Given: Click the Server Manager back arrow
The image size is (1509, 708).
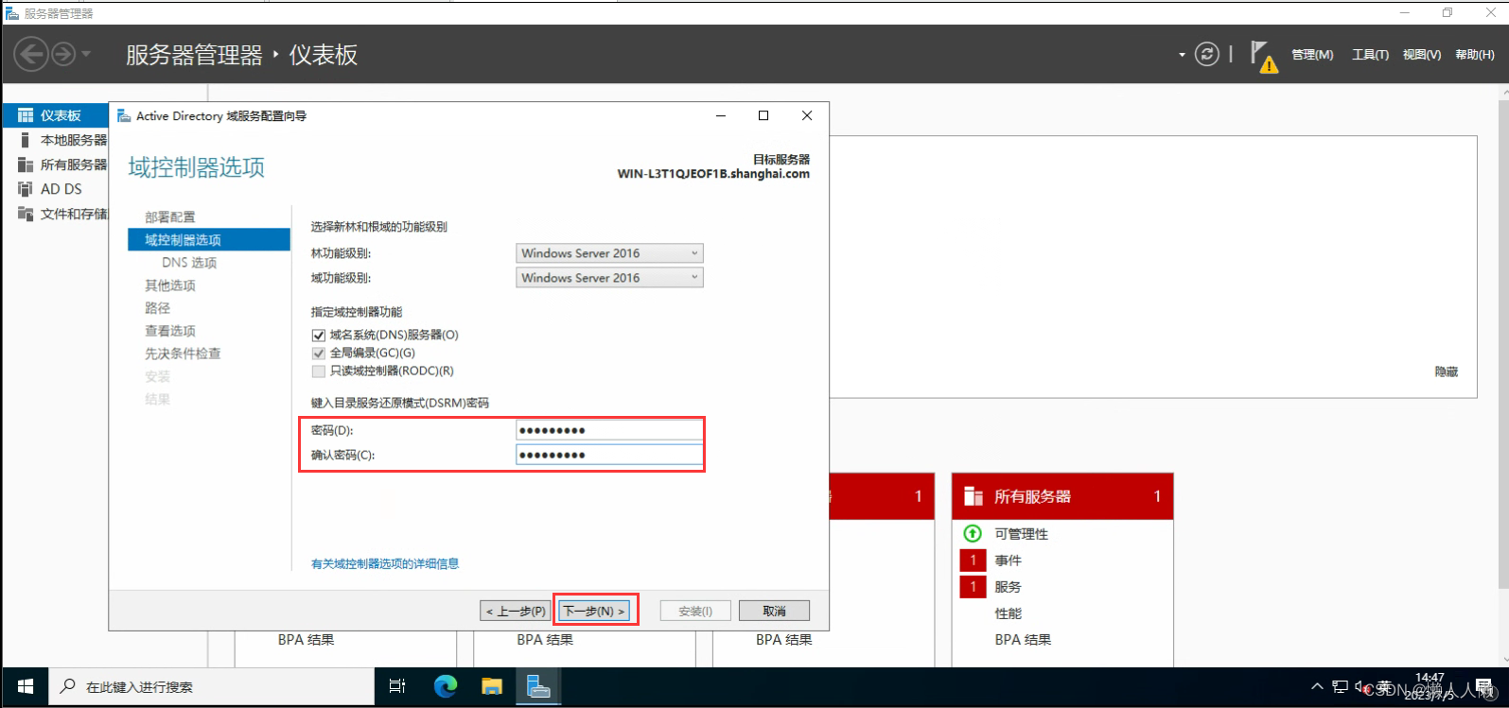Looking at the screenshot, I should 30,54.
